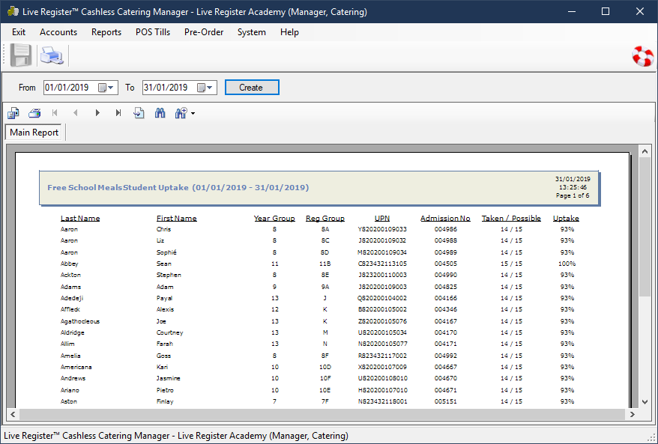Image resolution: width=658 pixels, height=444 pixels.
Task: Click last name Ackton
Action: (x=70, y=275)
